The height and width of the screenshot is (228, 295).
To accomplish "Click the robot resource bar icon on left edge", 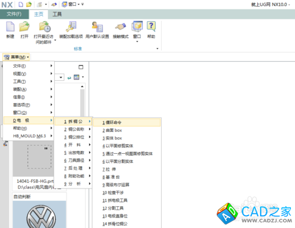I will point(5,144).
